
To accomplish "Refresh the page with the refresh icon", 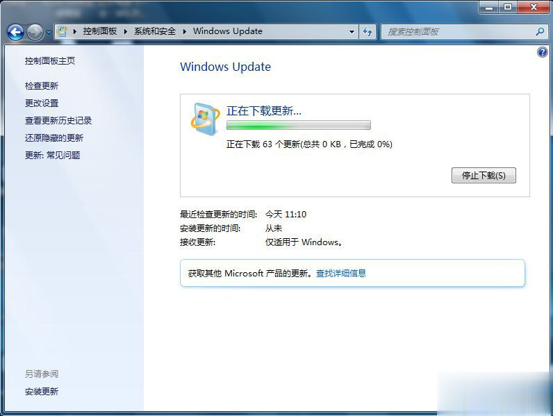I will coord(368,32).
